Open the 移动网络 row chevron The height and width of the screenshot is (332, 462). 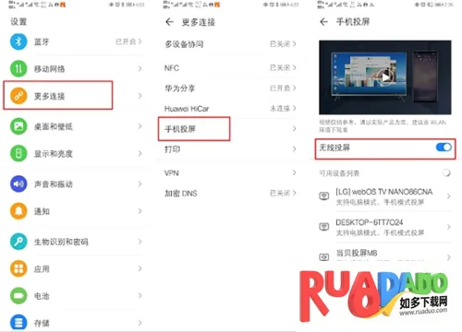(140, 68)
